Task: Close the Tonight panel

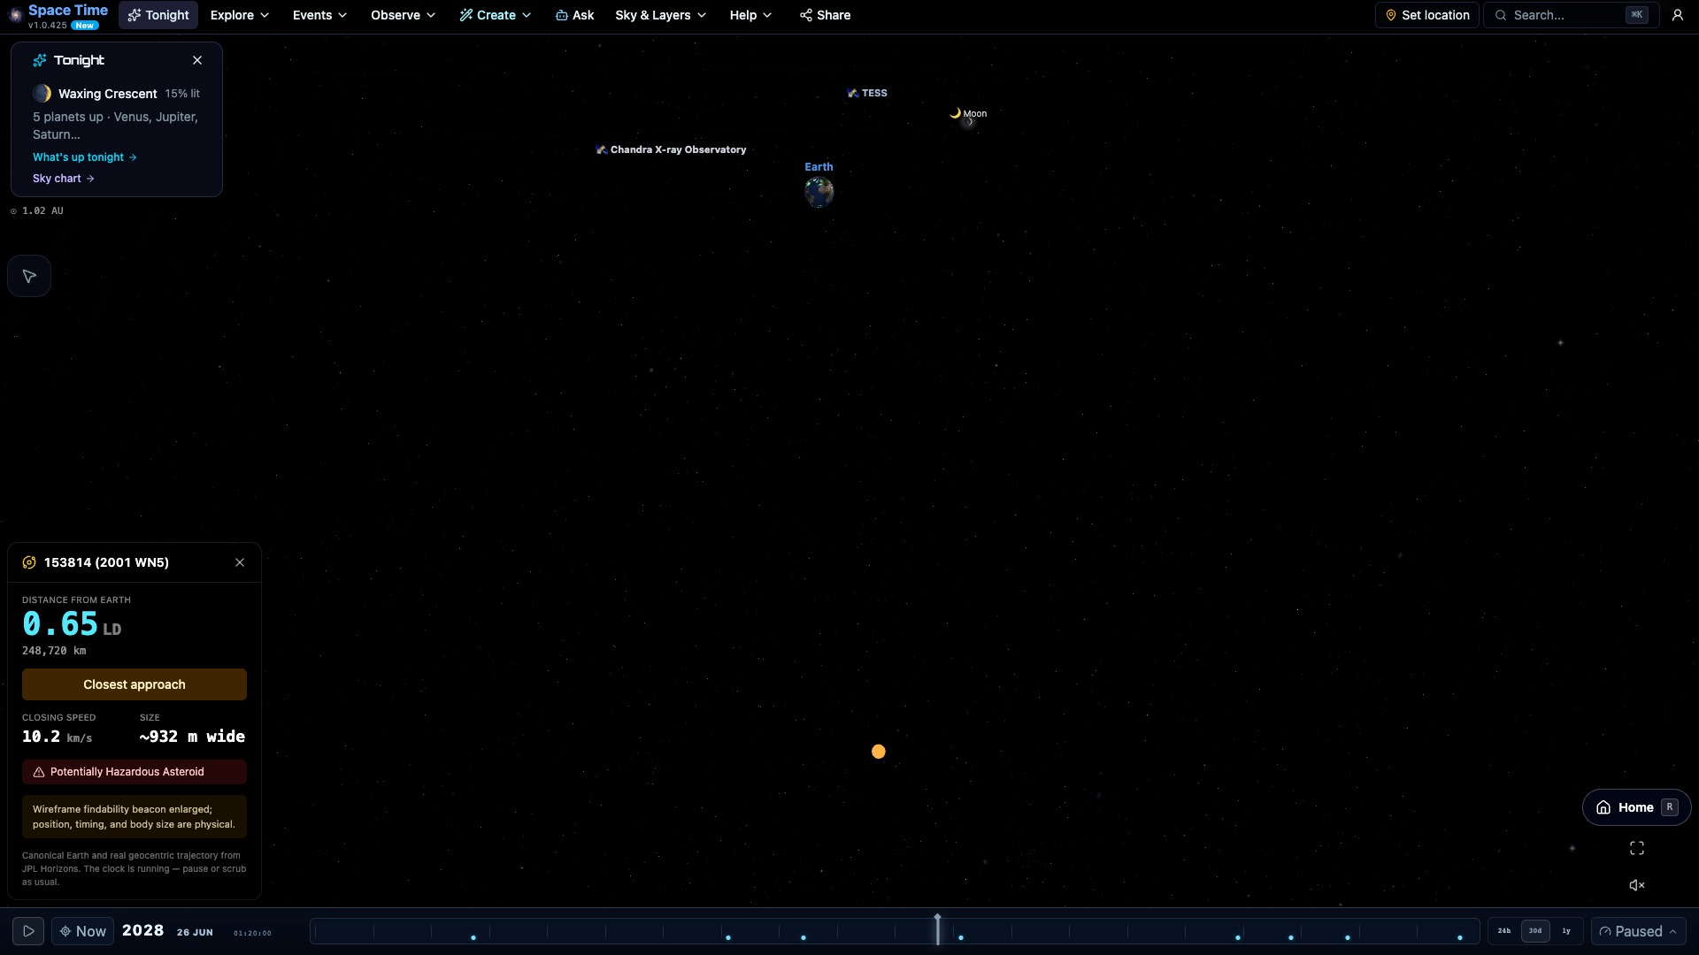Action: (x=197, y=60)
